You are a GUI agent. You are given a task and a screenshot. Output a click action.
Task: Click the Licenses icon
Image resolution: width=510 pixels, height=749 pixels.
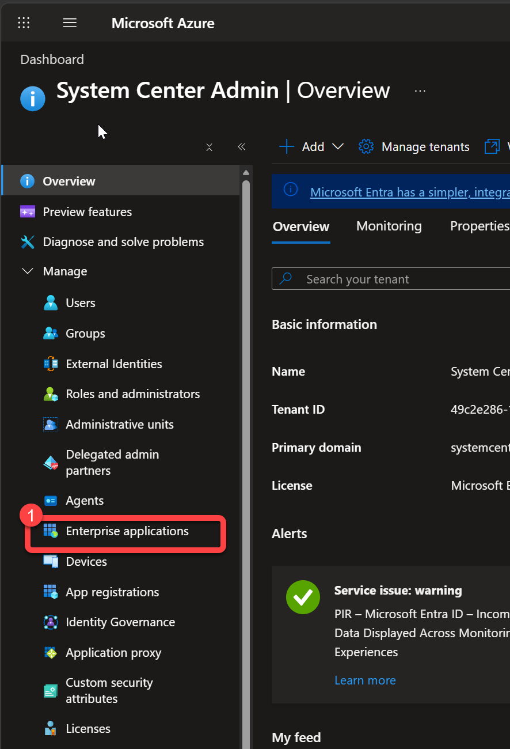tap(51, 729)
